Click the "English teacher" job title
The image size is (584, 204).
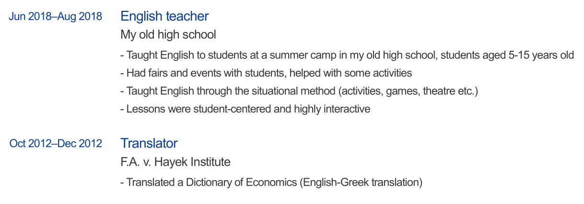(x=164, y=16)
